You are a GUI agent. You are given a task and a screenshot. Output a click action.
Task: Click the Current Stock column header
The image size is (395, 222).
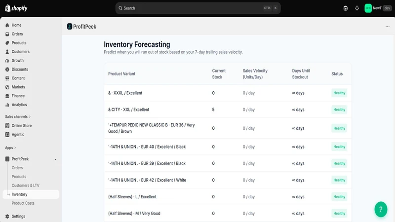(219, 74)
